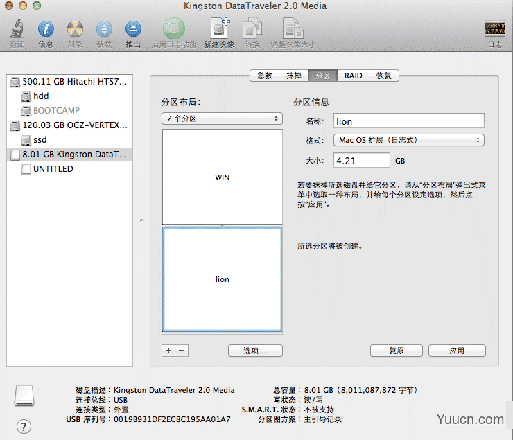Viewport: 513px width, 440px height.
Task: Click the divider handle between WIN and lion
Action: click(x=223, y=225)
